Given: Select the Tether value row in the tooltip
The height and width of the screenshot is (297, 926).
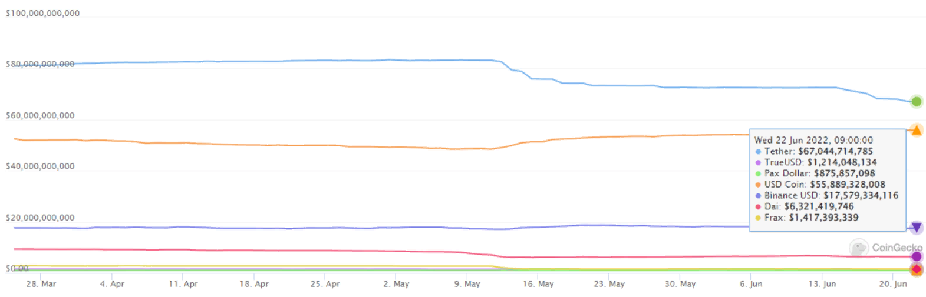Looking at the screenshot, I should [818, 151].
